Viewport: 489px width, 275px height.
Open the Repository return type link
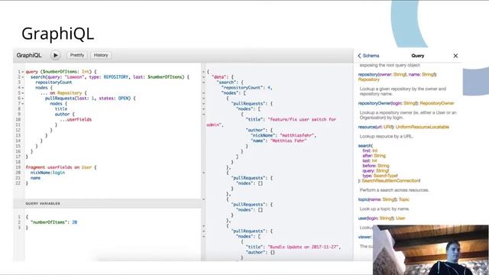click(x=368, y=79)
